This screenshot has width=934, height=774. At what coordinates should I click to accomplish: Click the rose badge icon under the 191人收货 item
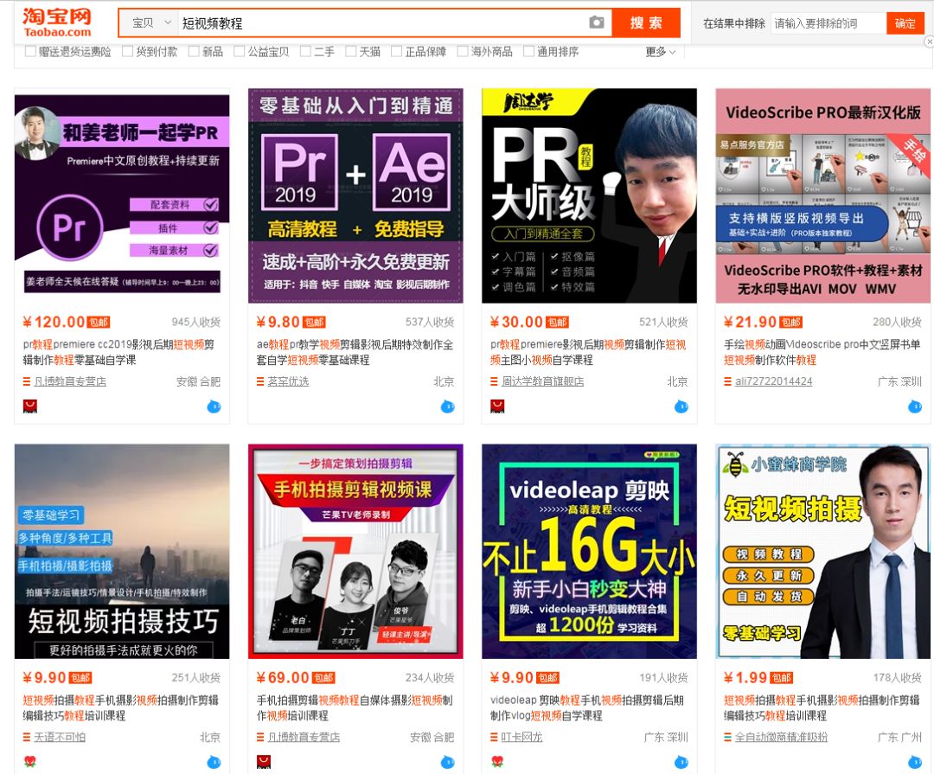pyautogui.click(x=496, y=762)
